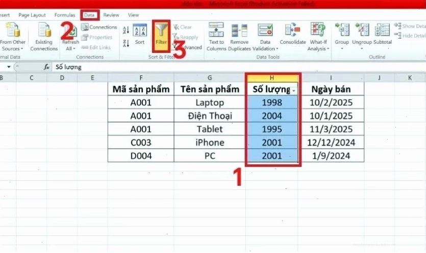Image resolution: width=426 pixels, height=253 pixels.
Task: Select the D004 product code cell
Action: pos(141,156)
